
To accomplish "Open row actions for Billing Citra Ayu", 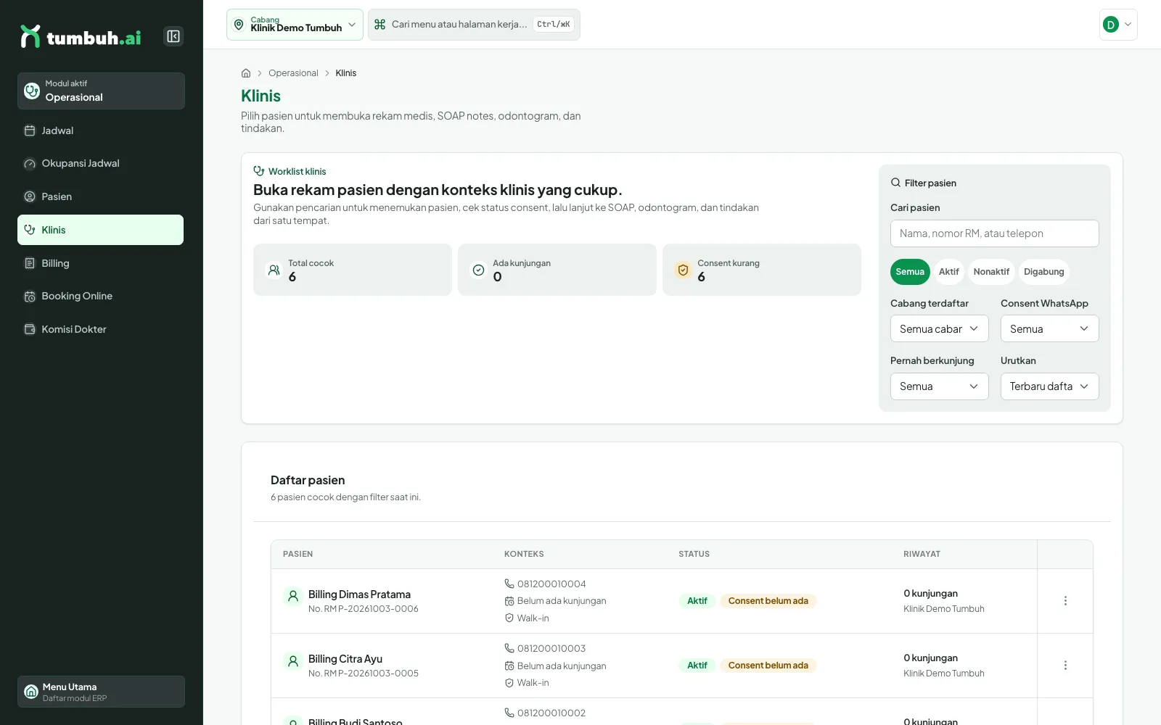I will point(1065,666).
